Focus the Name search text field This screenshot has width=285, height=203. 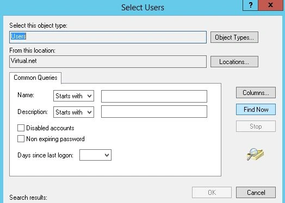[x=154, y=96]
